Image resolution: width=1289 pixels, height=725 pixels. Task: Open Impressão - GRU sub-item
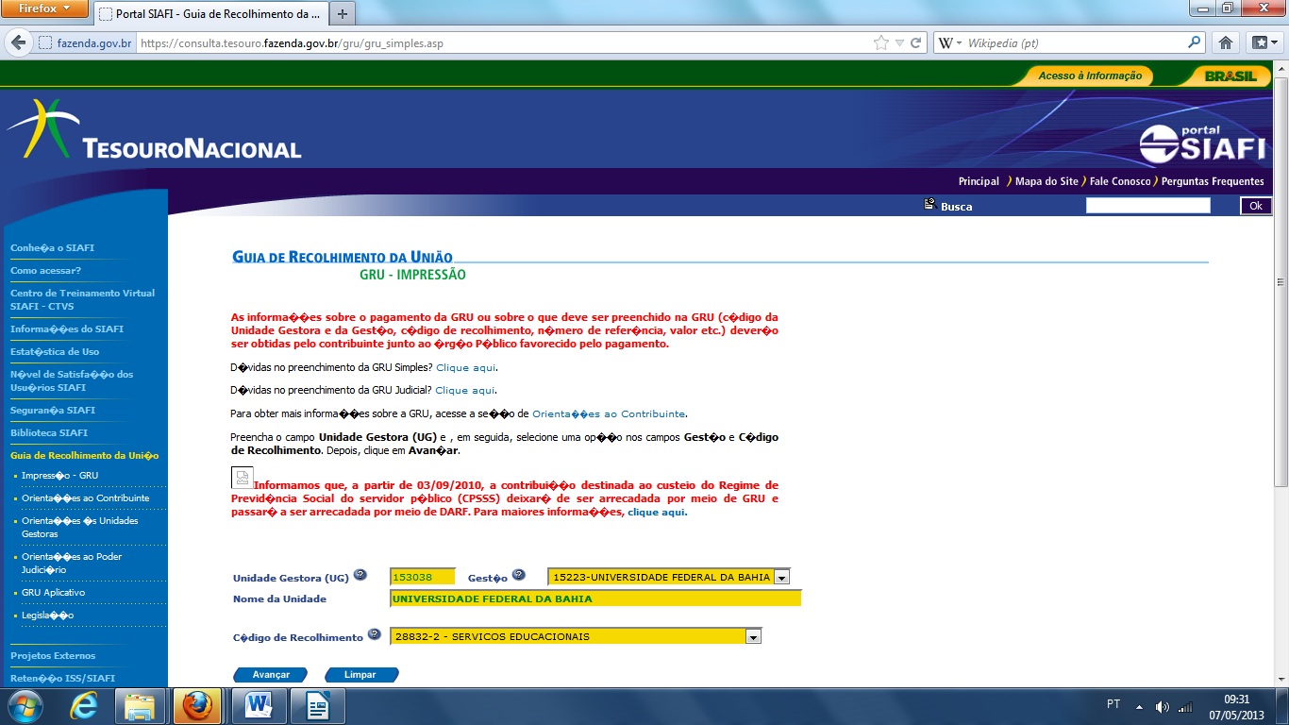coord(59,476)
